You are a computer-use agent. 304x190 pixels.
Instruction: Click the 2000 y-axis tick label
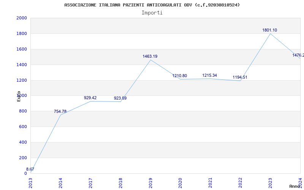(x=22, y=18)
